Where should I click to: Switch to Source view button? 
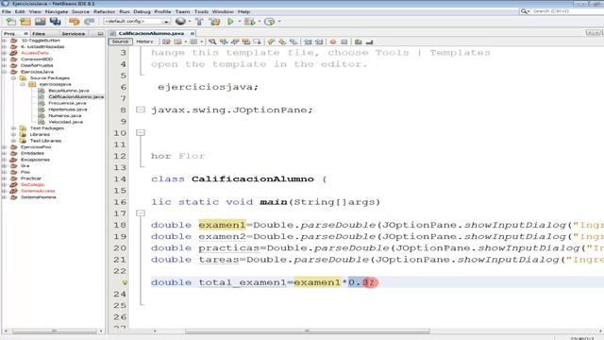[120, 42]
